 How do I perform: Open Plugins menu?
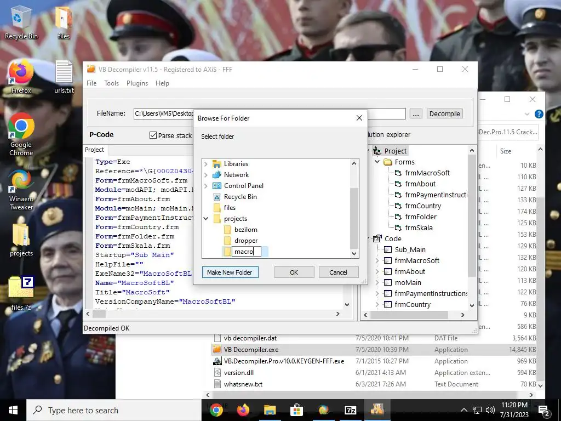137,83
